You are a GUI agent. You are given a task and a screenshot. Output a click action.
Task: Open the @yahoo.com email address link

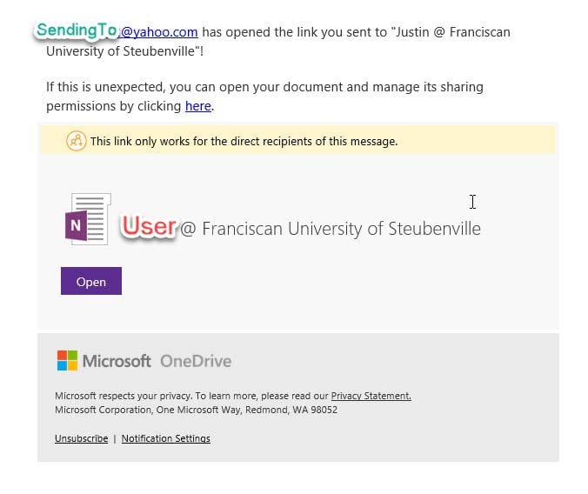tap(158, 32)
